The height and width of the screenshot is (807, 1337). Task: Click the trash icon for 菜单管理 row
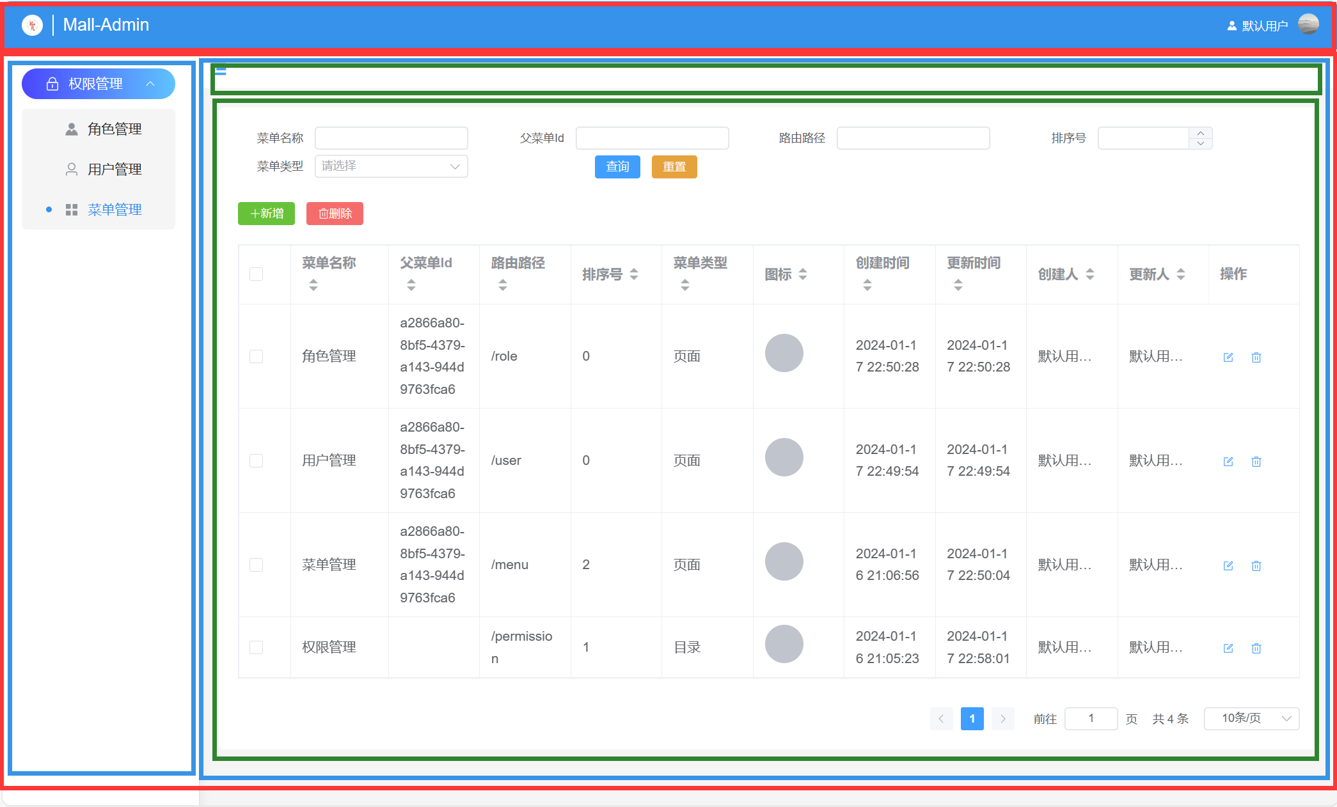click(1256, 566)
